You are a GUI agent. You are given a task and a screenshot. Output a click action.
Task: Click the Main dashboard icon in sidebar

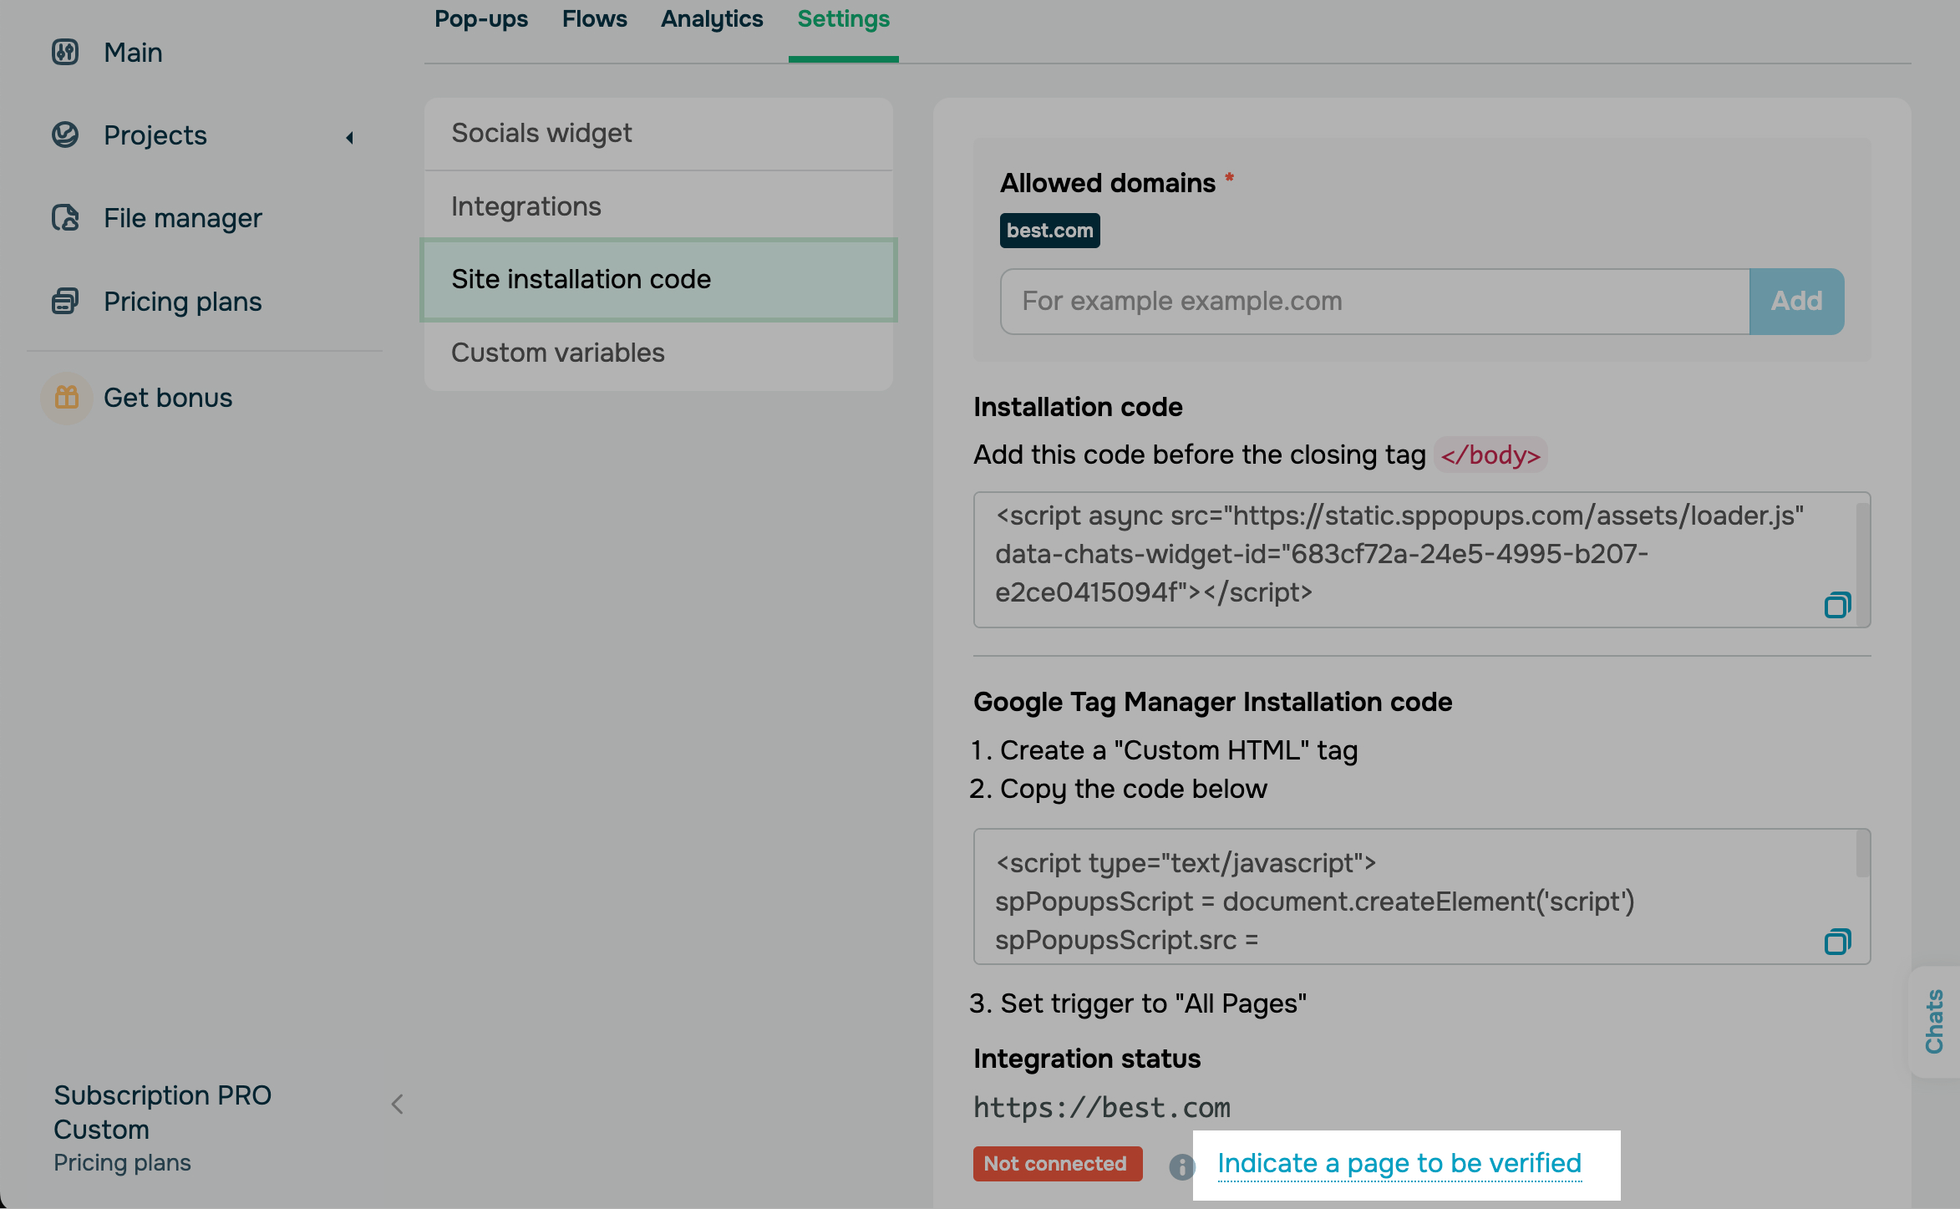point(65,52)
